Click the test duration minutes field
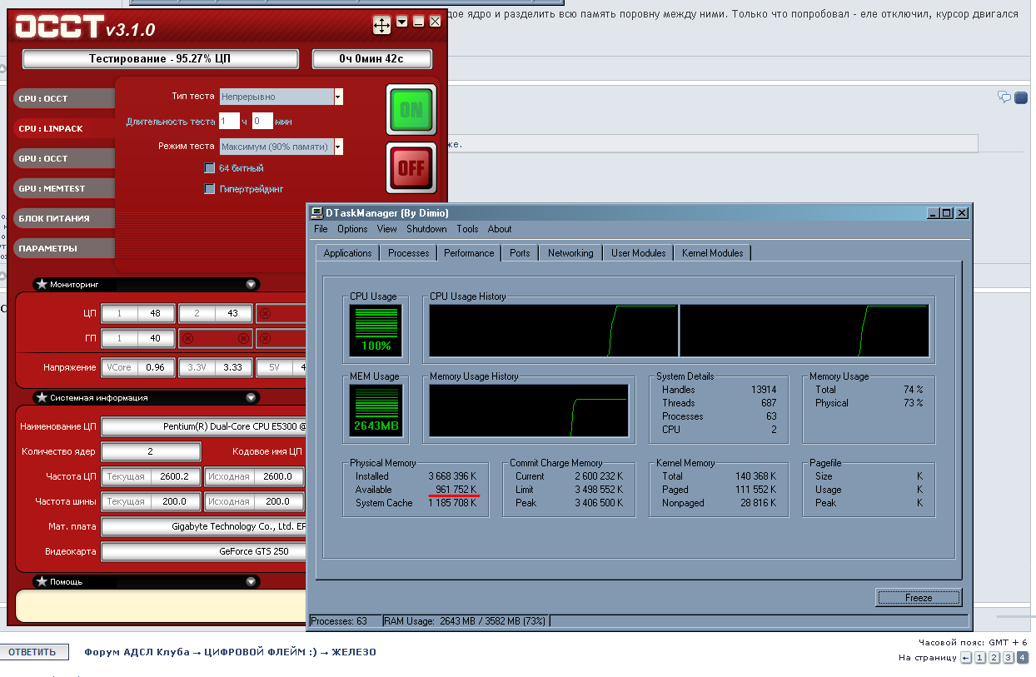This screenshot has height=677, width=1036. click(262, 122)
